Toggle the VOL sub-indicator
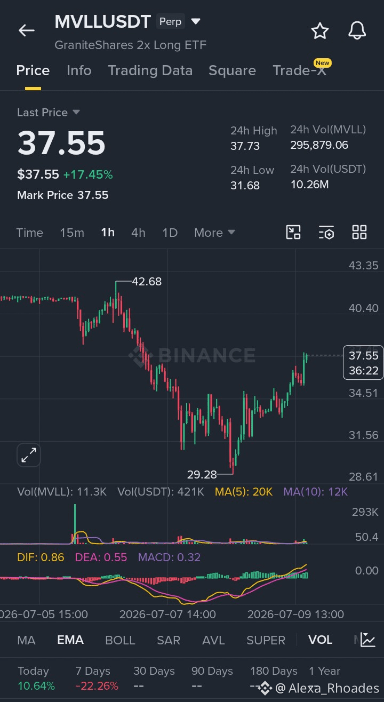The width and height of the screenshot is (384, 702). 320,640
